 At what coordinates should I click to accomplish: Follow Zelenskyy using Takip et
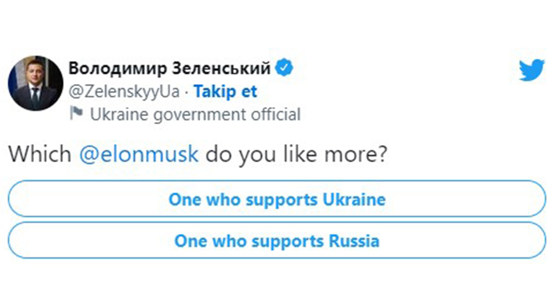[225, 91]
